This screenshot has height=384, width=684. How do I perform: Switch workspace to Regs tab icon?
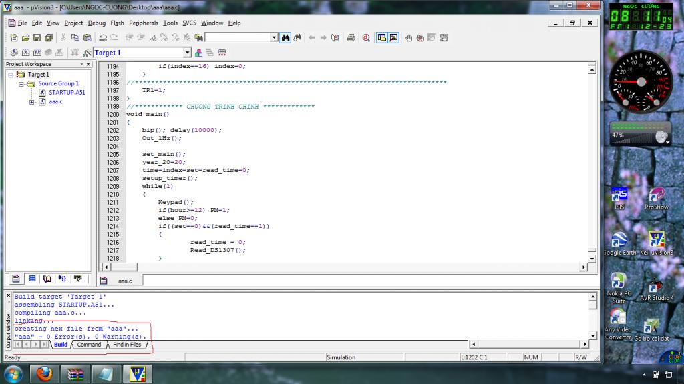[32, 279]
